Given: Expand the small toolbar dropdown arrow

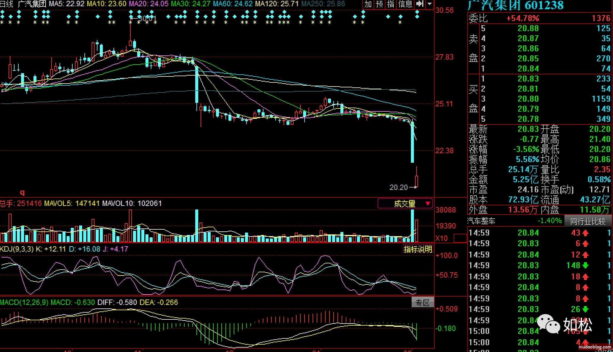Looking at the screenshot, I should coord(430,4).
